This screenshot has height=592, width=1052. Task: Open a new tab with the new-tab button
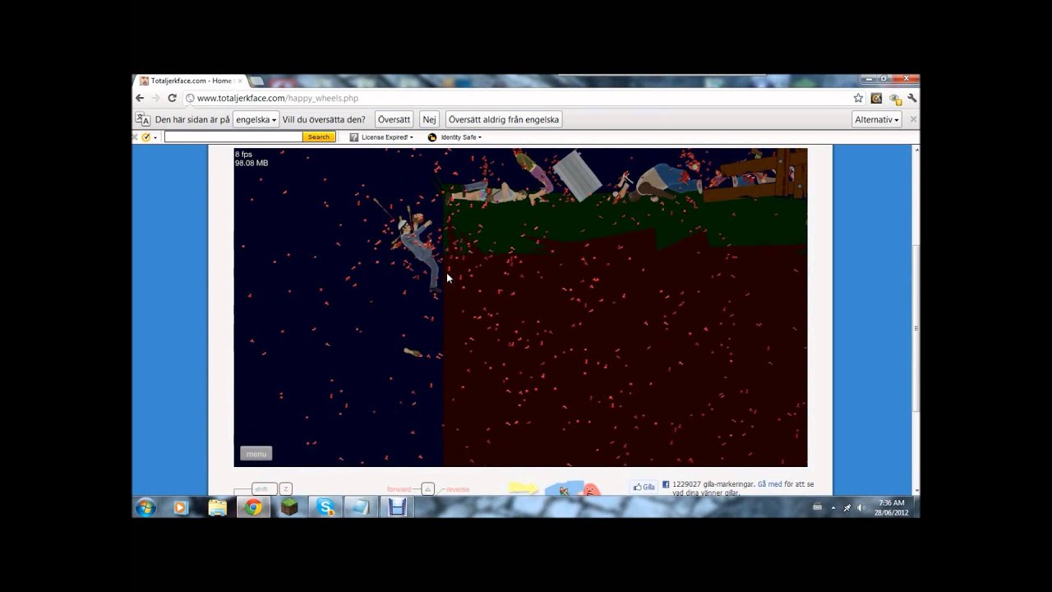click(256, 81)
